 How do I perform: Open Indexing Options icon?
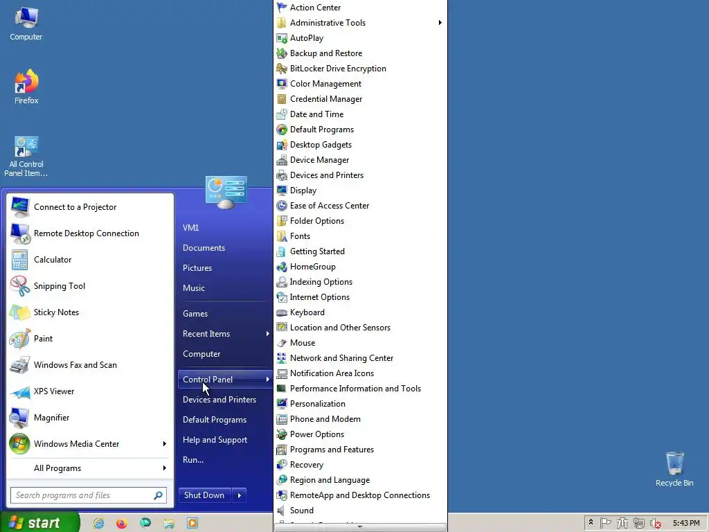[282, 282]
